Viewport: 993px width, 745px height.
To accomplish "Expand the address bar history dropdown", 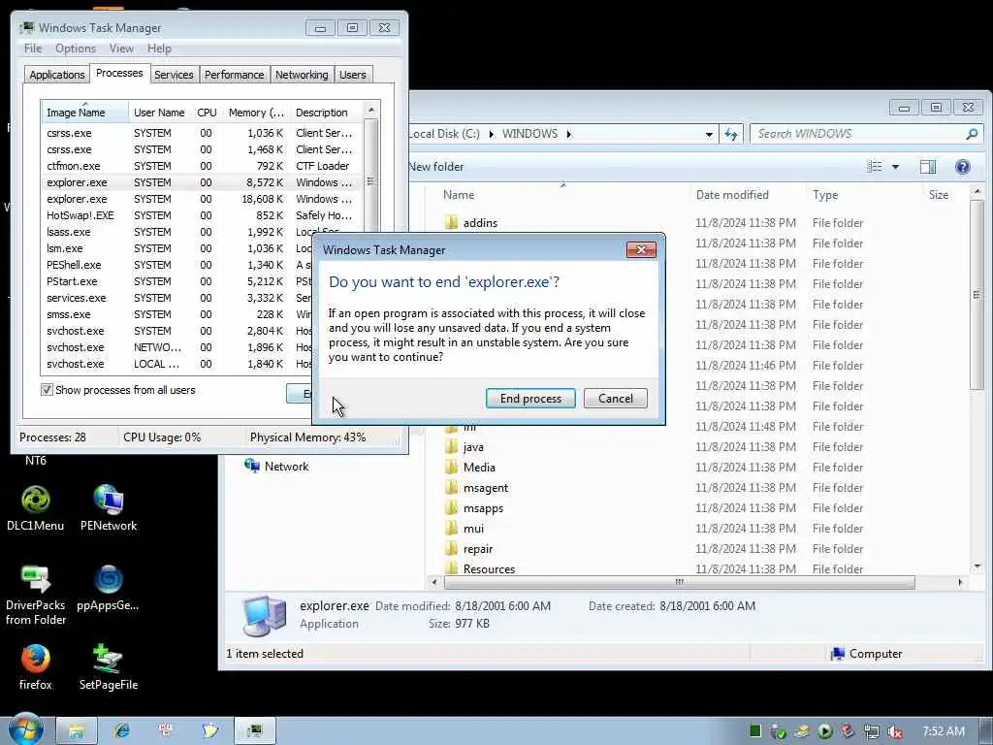I will tap(709, 134).
